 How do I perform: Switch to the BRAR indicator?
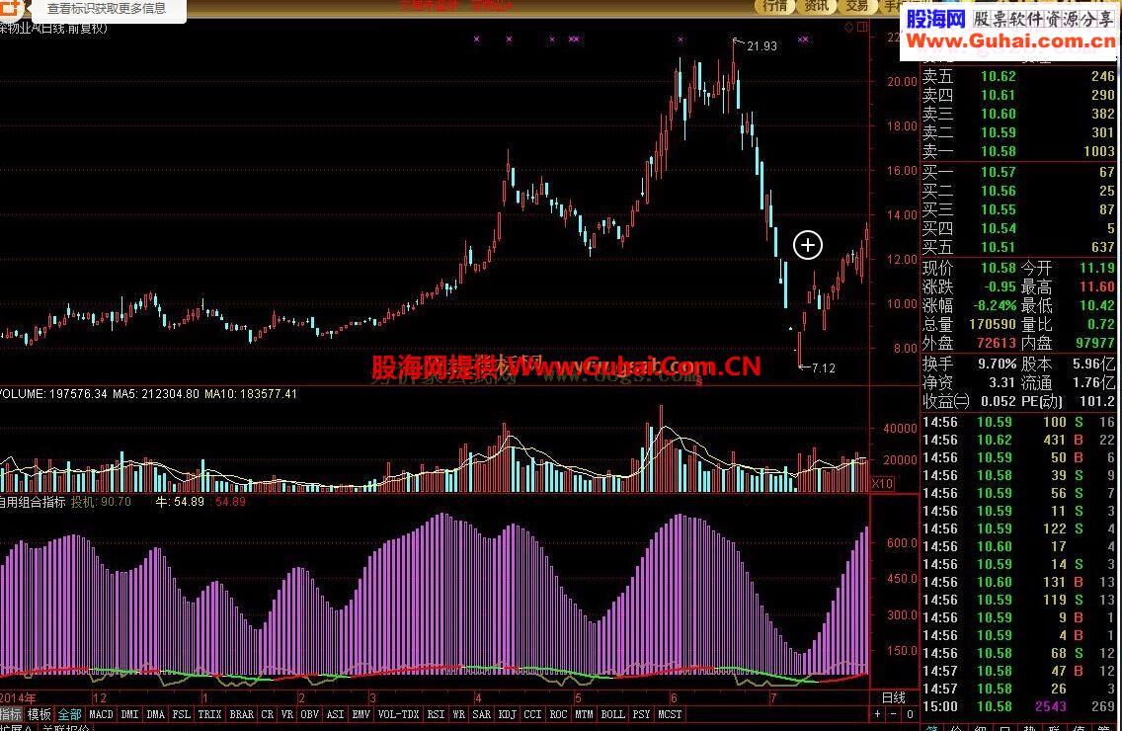pyautogui.click(x=241, y=714)
